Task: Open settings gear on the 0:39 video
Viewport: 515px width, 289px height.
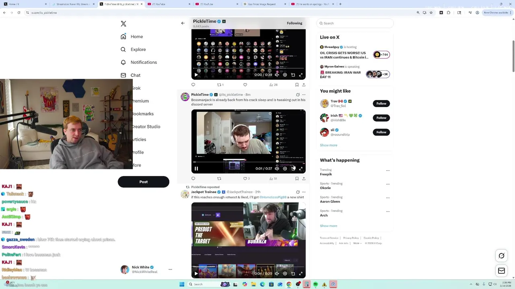Action: point(285,75)
